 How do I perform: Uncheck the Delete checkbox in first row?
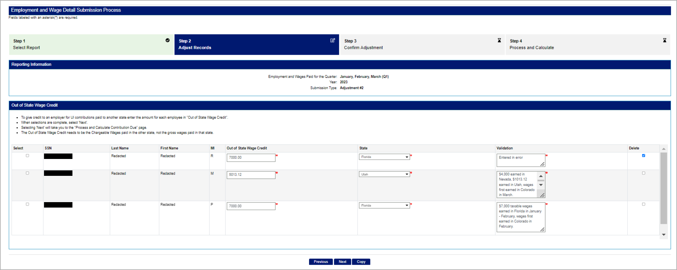pos(643,156)
